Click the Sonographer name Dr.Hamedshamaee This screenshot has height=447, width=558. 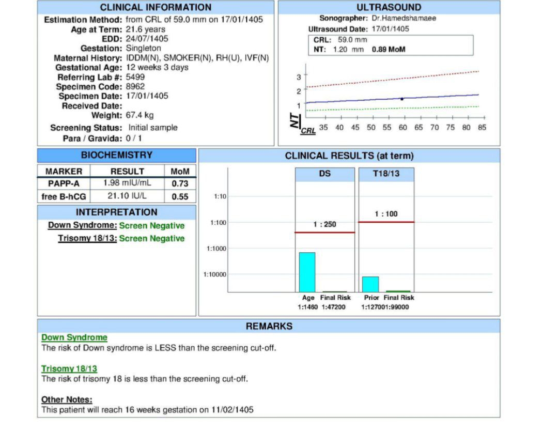pos(404,18)
